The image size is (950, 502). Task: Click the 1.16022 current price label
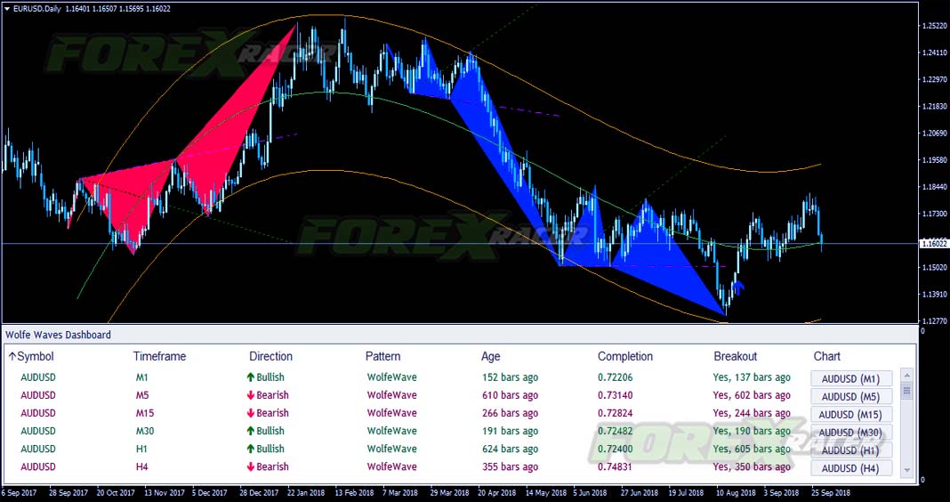point(934,244)
